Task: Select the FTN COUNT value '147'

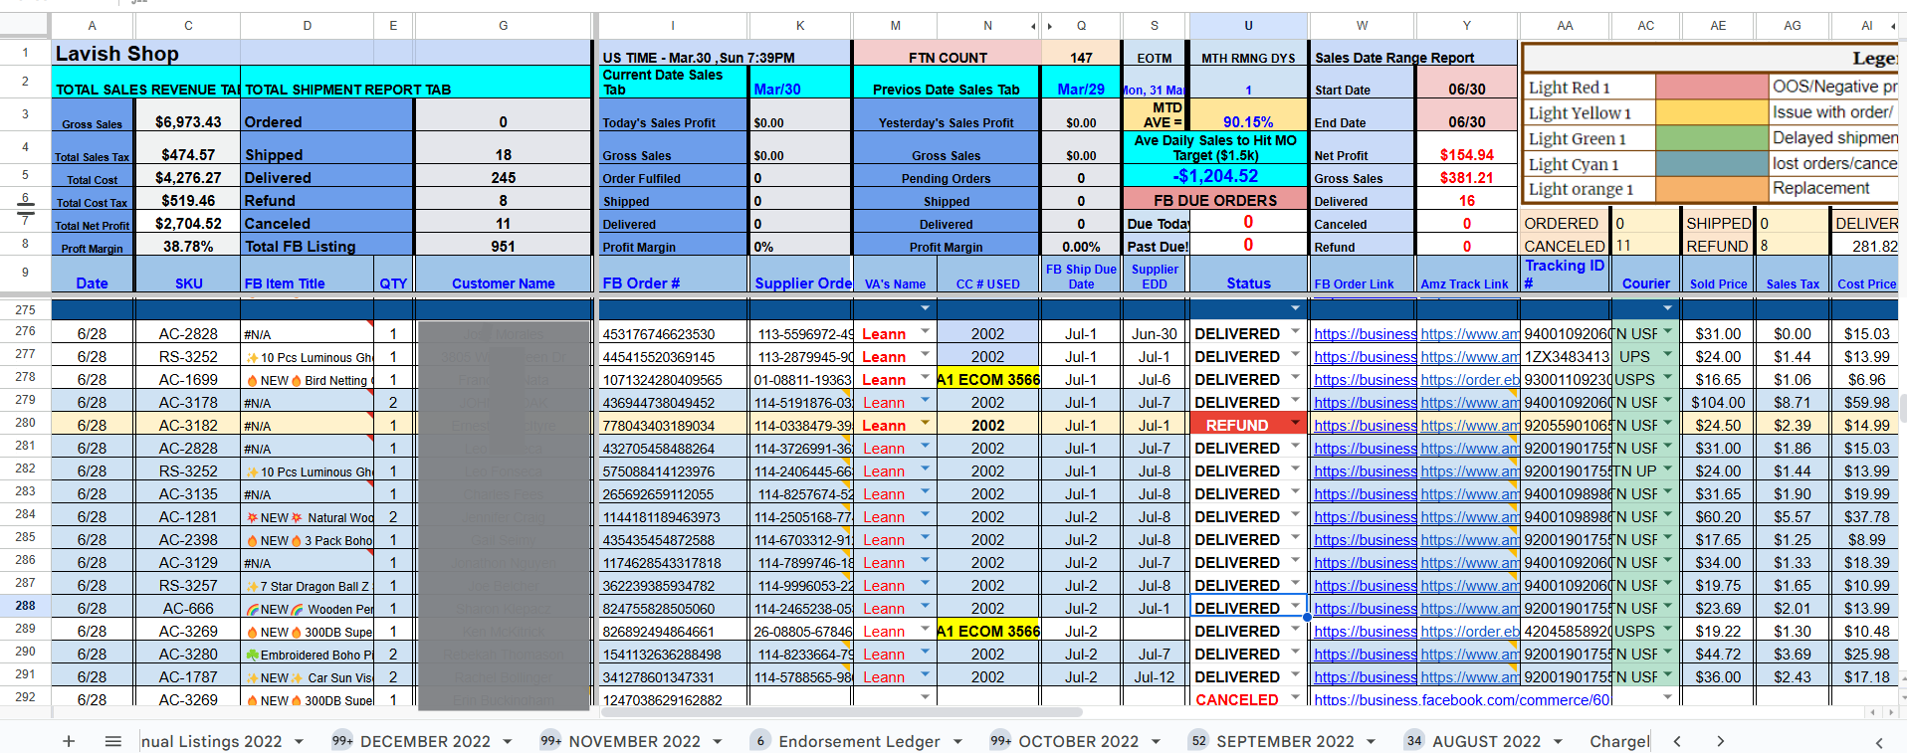Action: (1081, 58)
